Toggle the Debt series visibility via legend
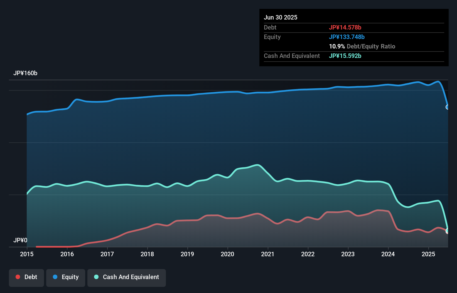Image resolution: width=457 pixels, height=293 pixels. [x=26, y=277]
